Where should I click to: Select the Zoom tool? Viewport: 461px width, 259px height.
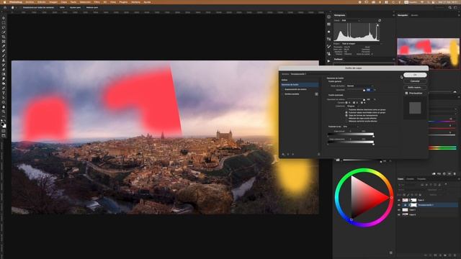point(4,112)
